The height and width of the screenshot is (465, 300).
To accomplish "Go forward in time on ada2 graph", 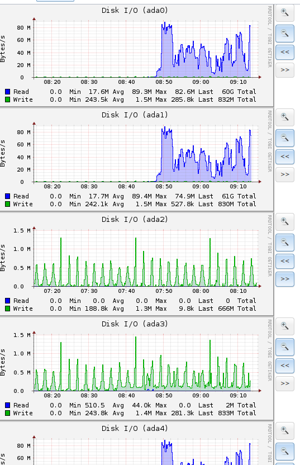I will [285, 279].
